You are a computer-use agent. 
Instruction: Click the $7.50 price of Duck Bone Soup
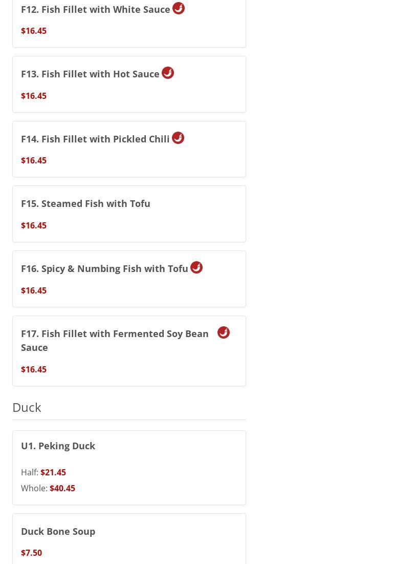click(32, 553)
